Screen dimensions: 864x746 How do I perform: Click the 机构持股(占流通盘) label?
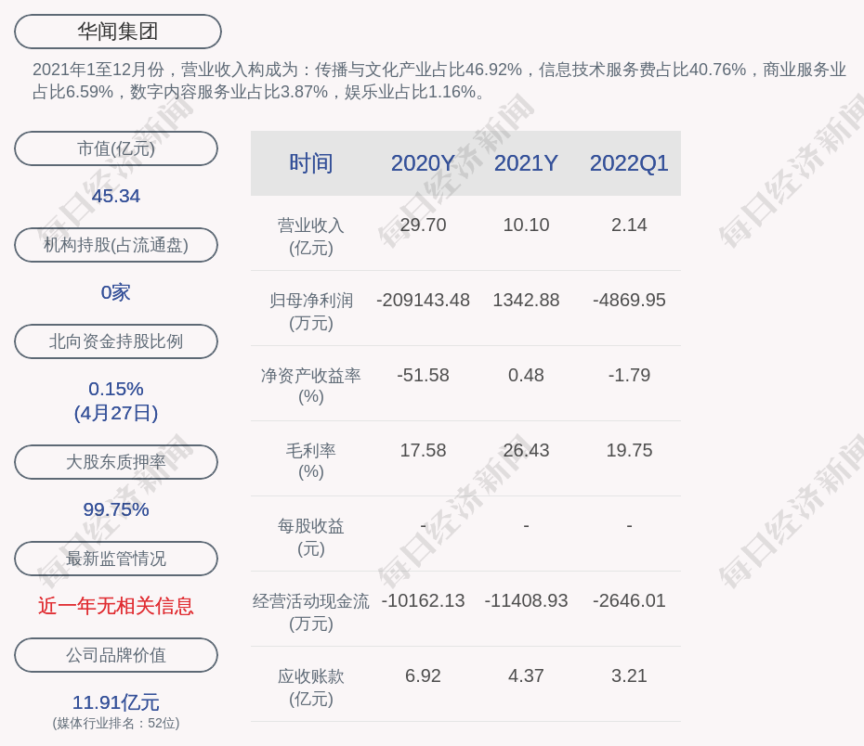(x=116, y=245)
